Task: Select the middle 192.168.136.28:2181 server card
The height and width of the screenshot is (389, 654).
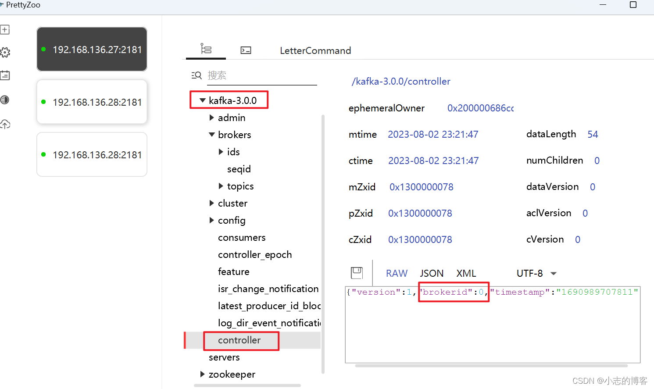Action: pyautogui.click(x=92, y=102)
